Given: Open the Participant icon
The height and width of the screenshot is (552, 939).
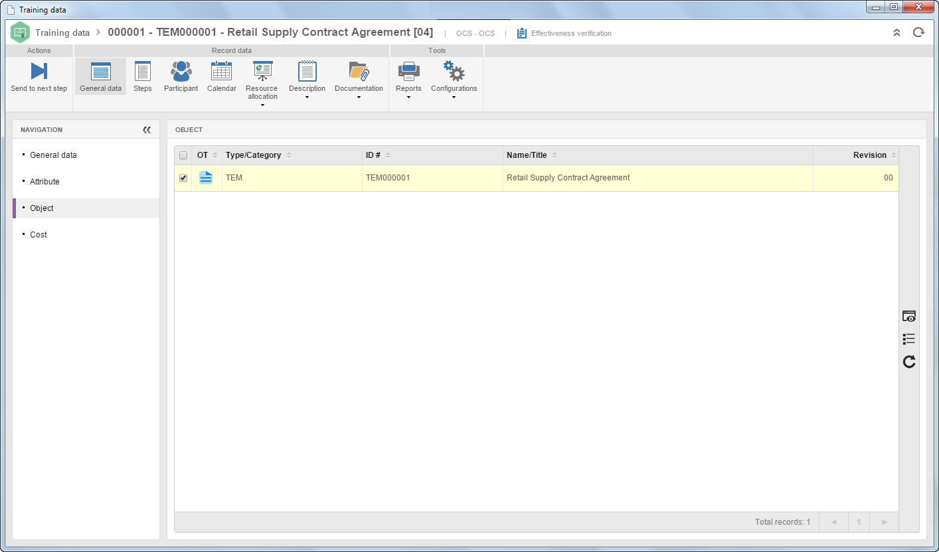Looking at the screenshot, I should click(181, 71).
